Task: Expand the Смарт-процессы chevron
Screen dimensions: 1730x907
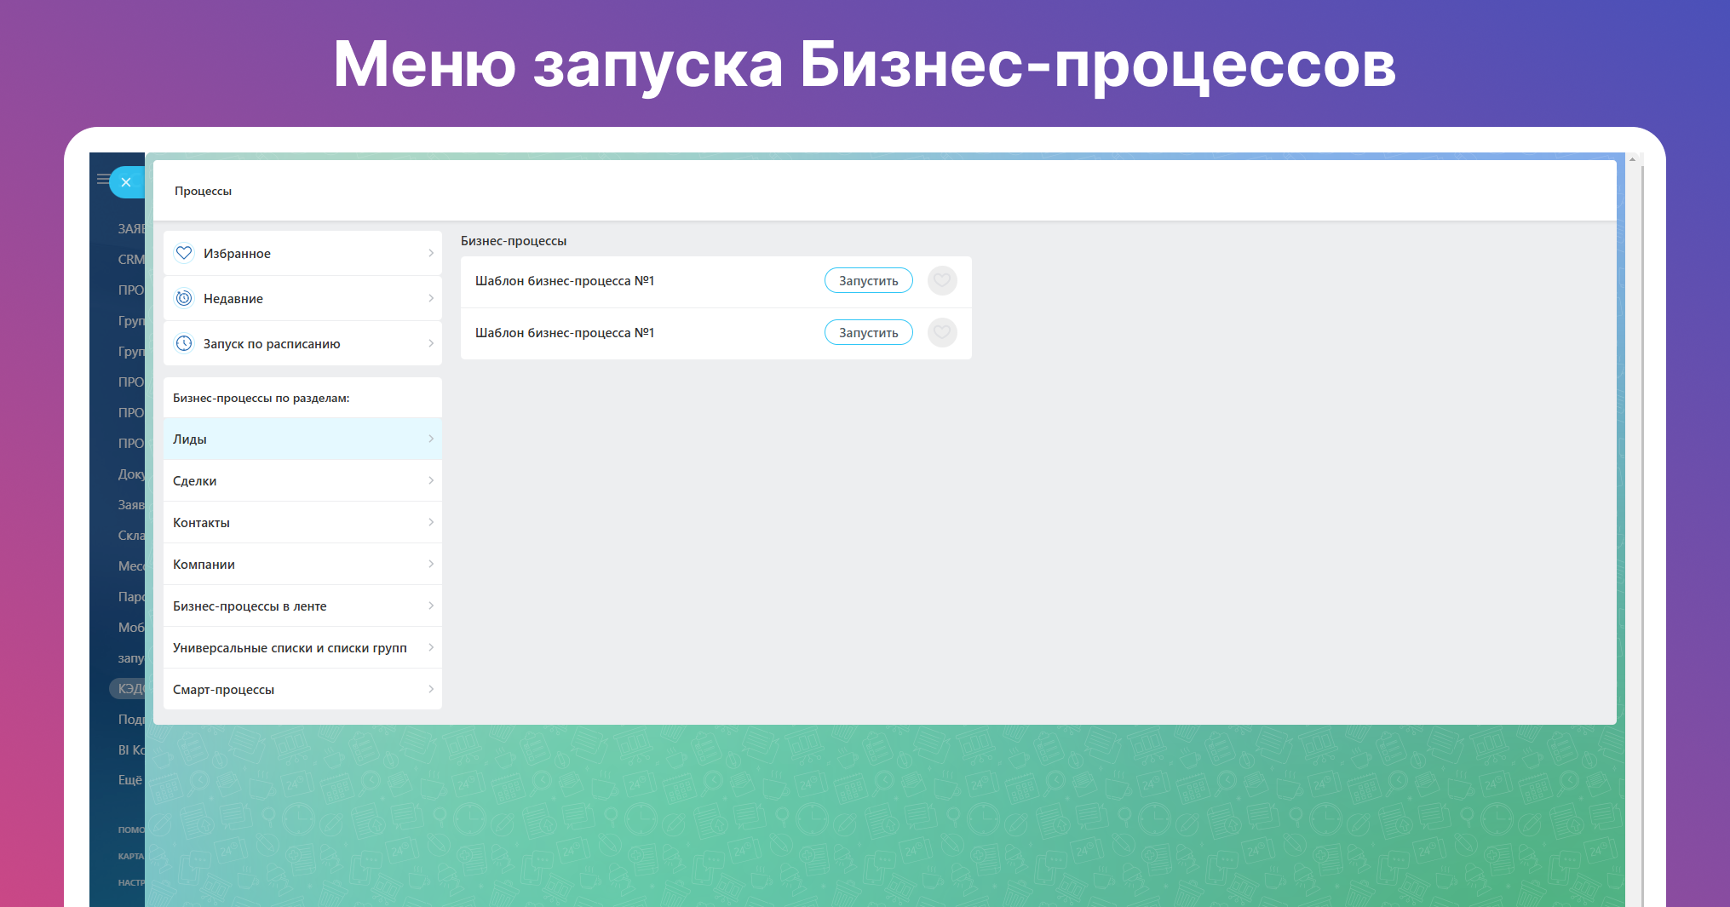Action: tap(431, 689)
